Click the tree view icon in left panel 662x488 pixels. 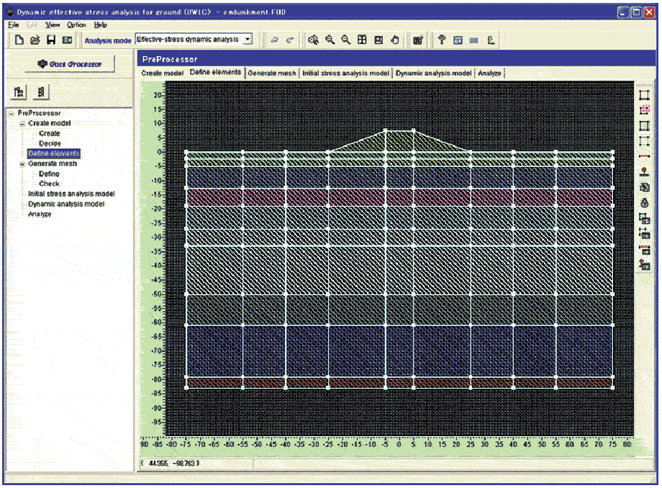pyautogui.click(x=19, y=92)
